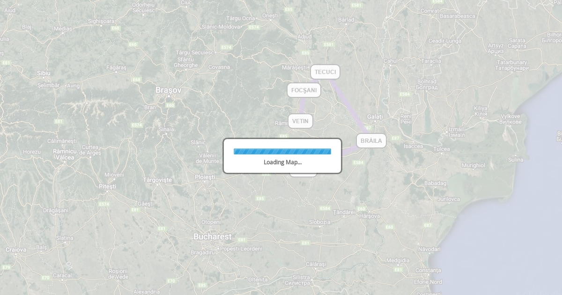Image resolution: width=562 pixels, height=295 pixels.
Task: Click the E79 shield below Craiova
Action: 6,267
